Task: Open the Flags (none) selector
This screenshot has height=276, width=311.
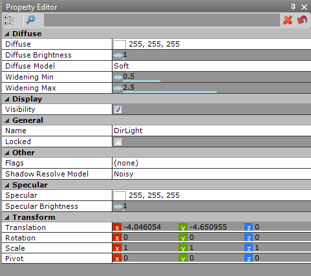Action: point(211,163)
